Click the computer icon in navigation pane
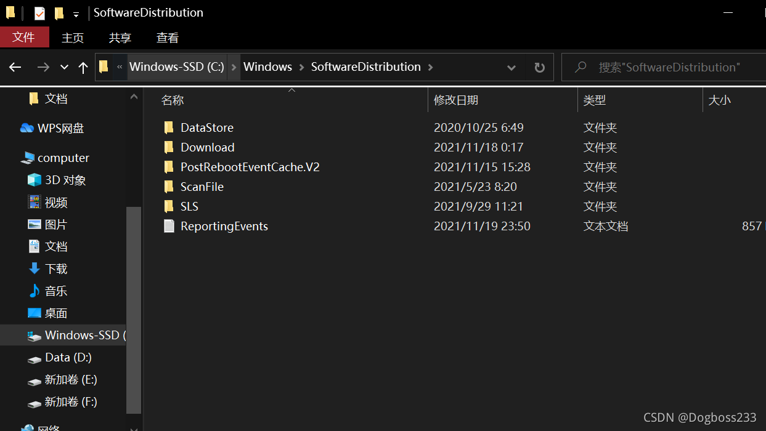766x431 pixels. coord(27,158)
